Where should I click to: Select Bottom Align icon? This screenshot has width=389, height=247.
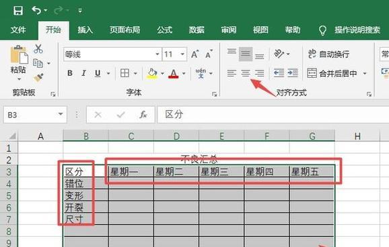click(260, 56)
